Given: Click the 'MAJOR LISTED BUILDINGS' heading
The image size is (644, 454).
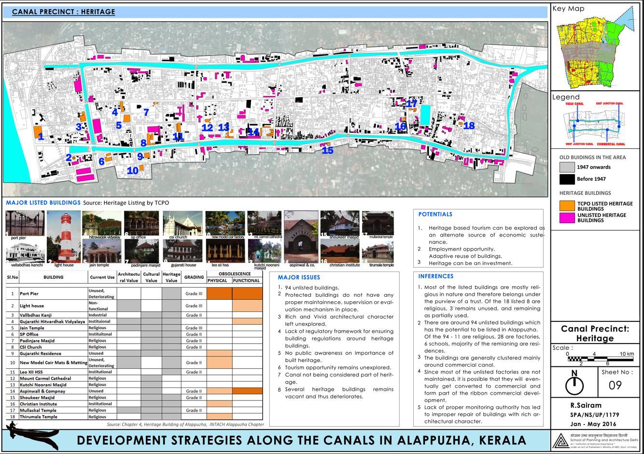Looking at the screenshot, I should click(x=43, y=203).
